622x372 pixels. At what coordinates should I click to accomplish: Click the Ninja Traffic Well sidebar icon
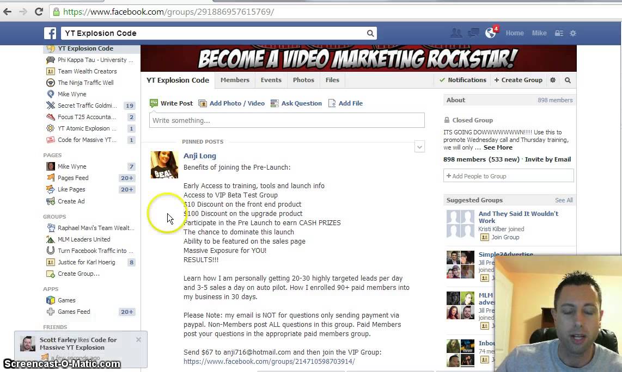tap(50, 83)
